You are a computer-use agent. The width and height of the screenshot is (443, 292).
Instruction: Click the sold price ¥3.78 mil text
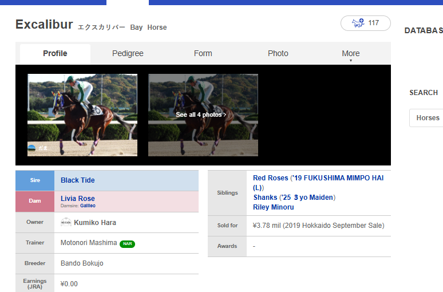[x=266, y=226]
